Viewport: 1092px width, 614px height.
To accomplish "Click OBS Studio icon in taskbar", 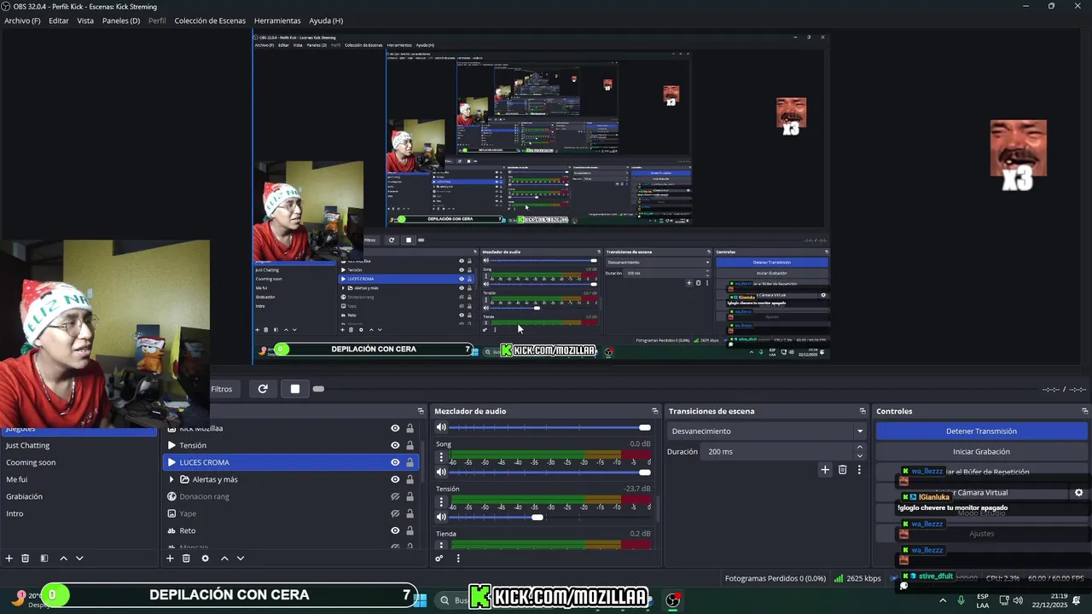I will pos(673,600).
